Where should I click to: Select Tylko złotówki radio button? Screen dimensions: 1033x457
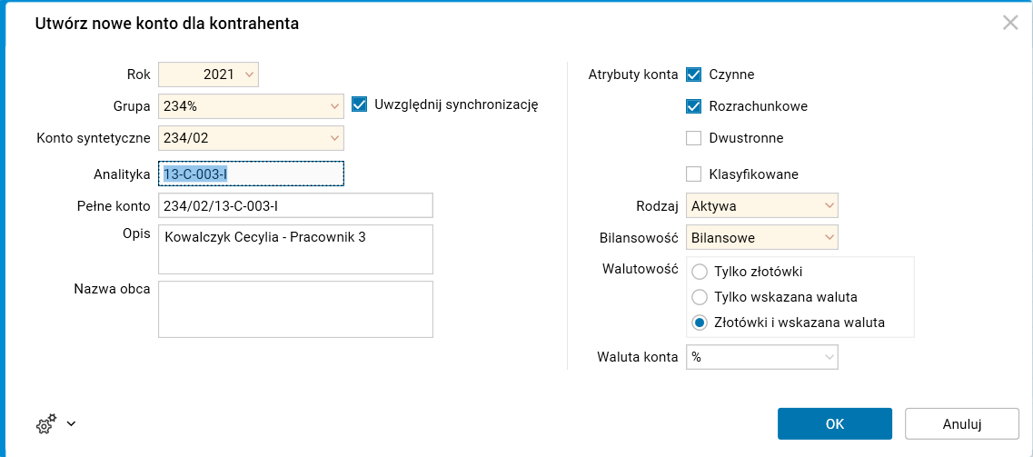click(x=700, y=272)
